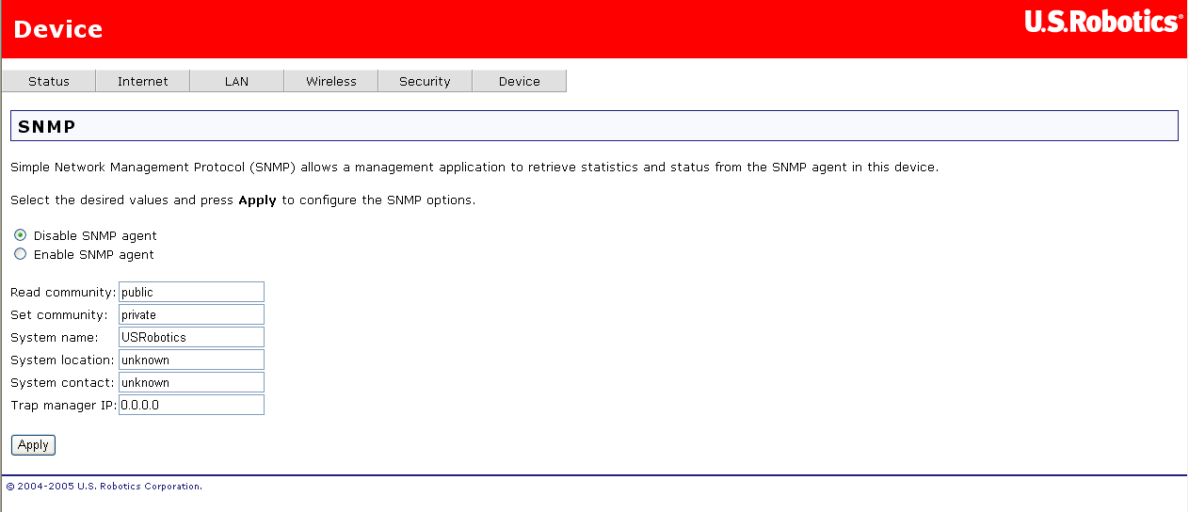Click the 'Disable SNMP agent' label text

tap(95, 236)
